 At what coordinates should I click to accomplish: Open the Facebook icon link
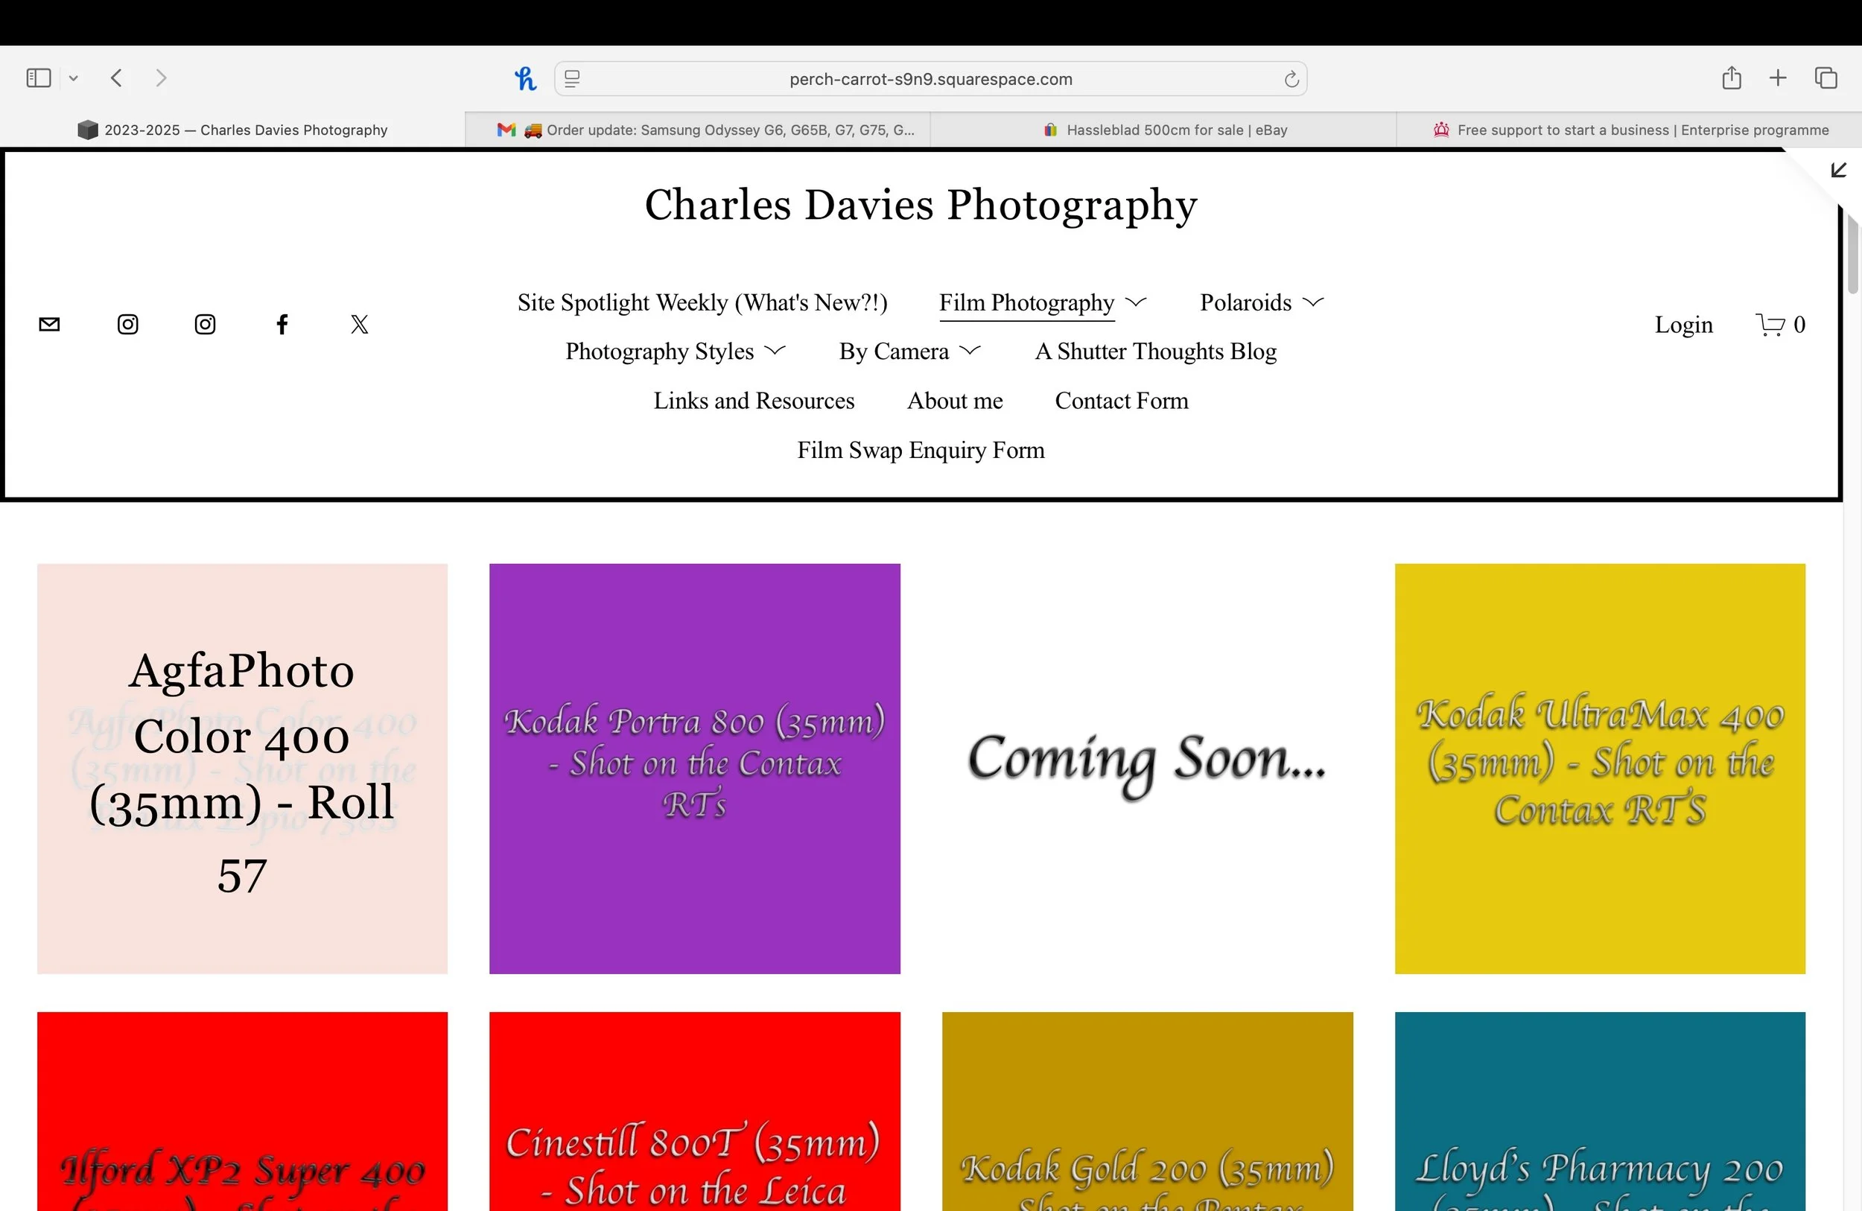click(x=282, y=324)
